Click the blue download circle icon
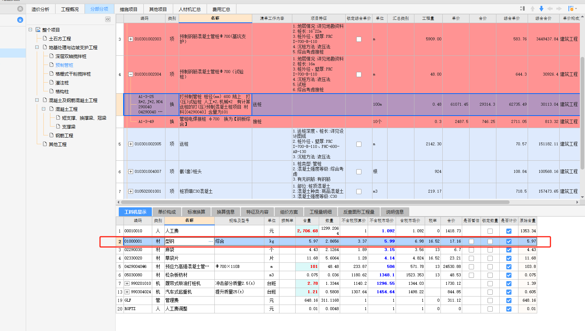The height and width of the screenshot is (331, 585). coord(20,20)
